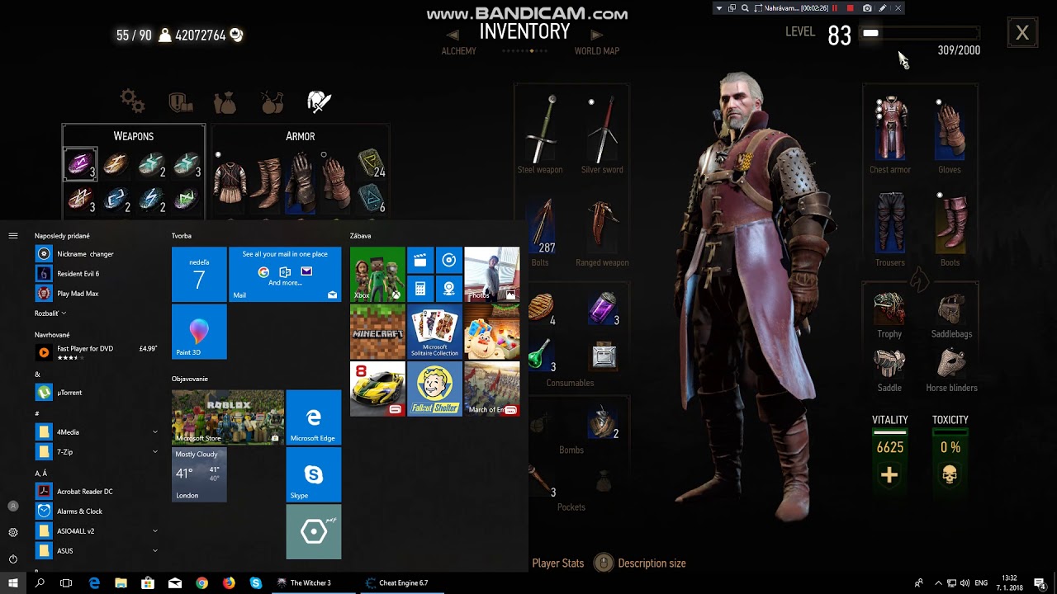Go to previous panel with left arrow

click(x=452, y=35)
